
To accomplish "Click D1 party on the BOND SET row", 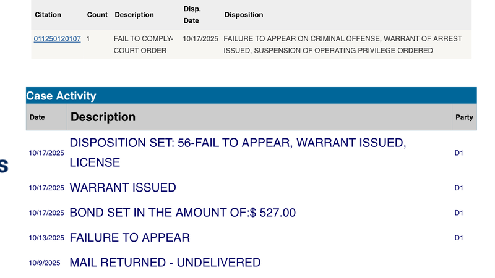I will 459,213.
